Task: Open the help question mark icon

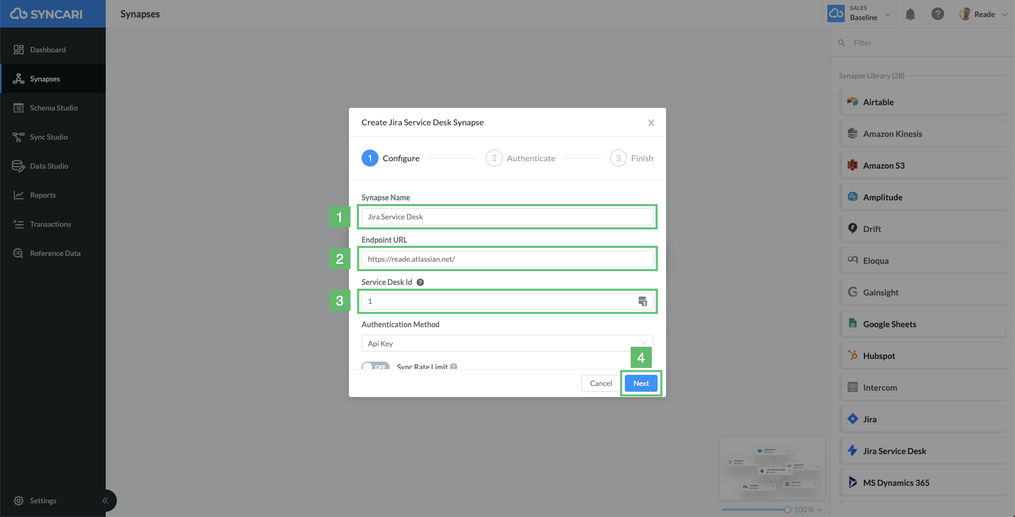Action: tap(938, 14)
